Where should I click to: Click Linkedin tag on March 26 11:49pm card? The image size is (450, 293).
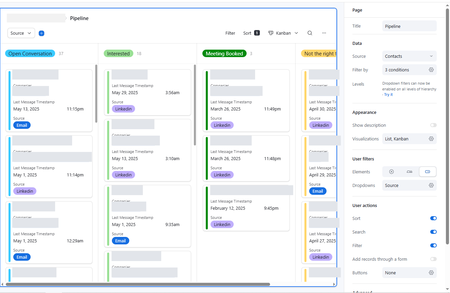point(222,125)
